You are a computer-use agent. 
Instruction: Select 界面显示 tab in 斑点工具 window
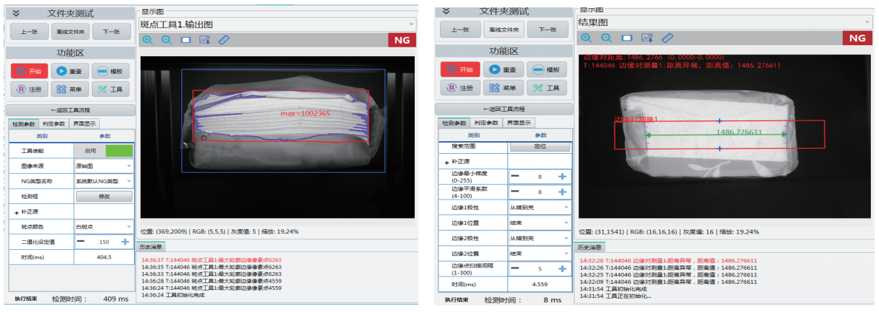click(x=84, y=123)
